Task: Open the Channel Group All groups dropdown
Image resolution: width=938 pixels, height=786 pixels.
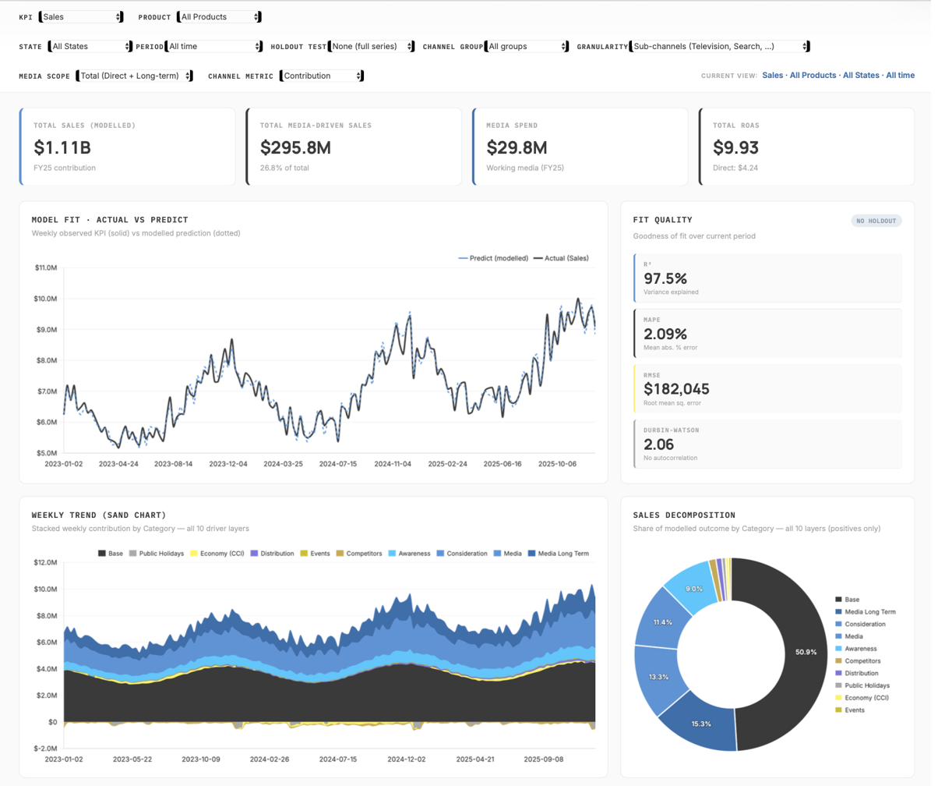Action: coord(527,46)
